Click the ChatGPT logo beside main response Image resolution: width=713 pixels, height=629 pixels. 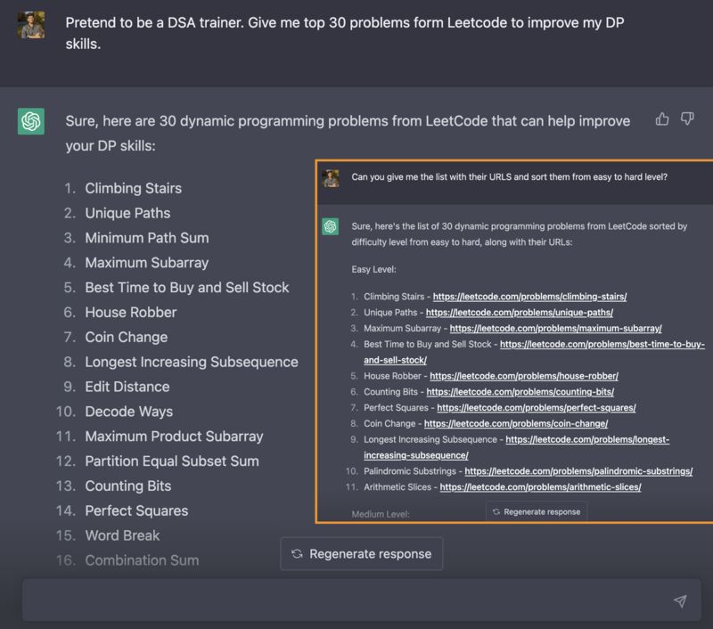click(31, 121)
